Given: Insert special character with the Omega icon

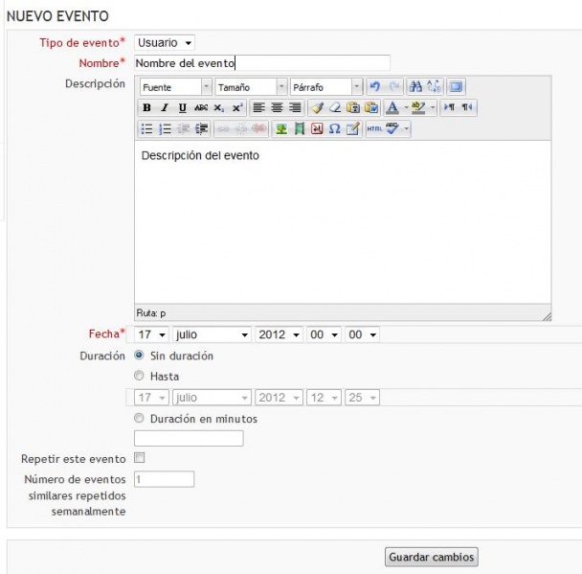Looking at the screenshot, I should (x=334, y=129).
